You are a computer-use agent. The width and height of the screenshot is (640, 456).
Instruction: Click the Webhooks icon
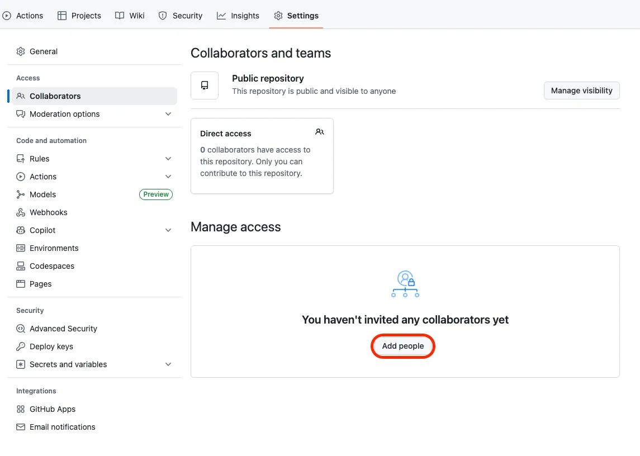click(x=21, y=212)
